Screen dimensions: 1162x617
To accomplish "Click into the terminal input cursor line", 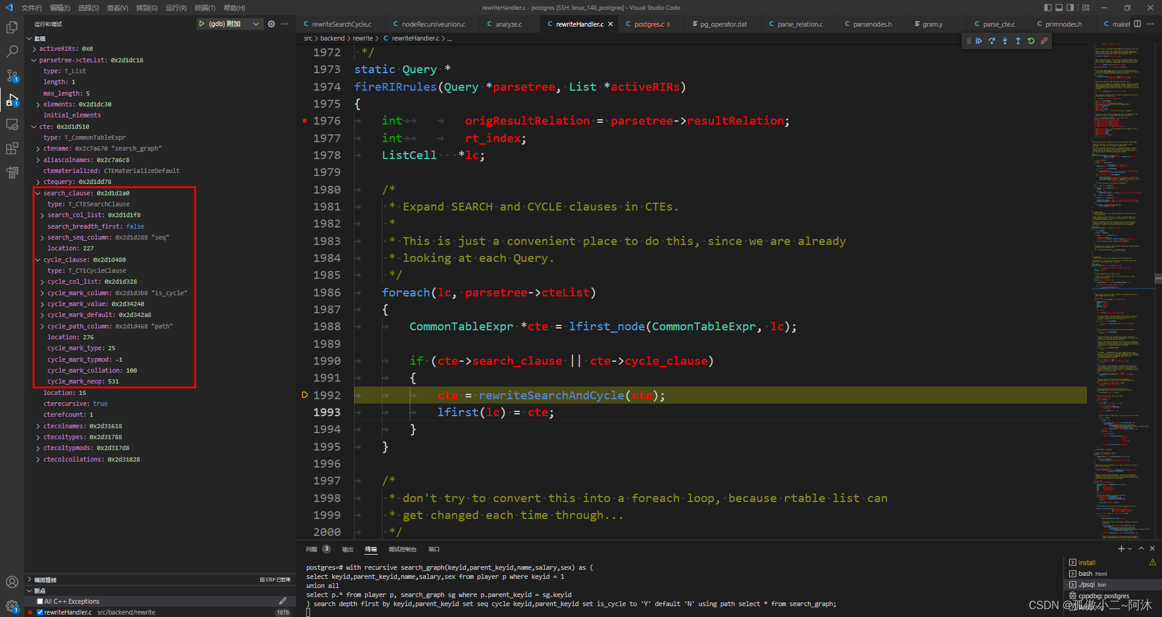I will [308, 612].
